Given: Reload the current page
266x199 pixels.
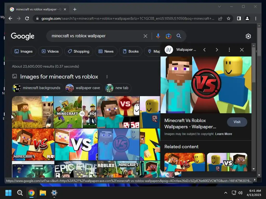Looking at the screenshot, I should point(27,18).
